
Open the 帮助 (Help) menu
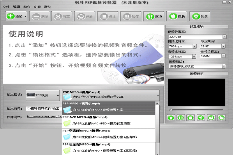coord(47,7)
